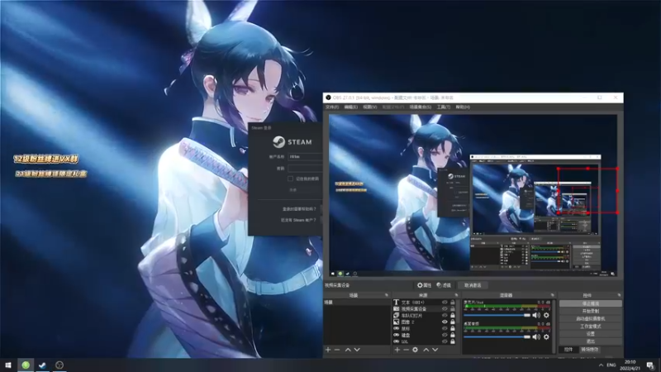Toggle visibility of video capture device source
The width and height of the screenshot is (661, 372).
point(445,308)
